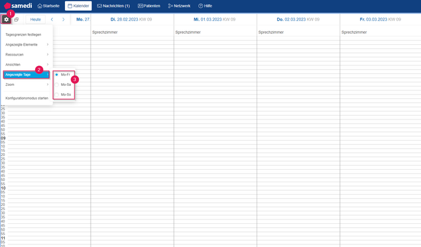Choose Tagesgrenzen festlegen menu entry
The image size is (421, 247).
(27, 34)
